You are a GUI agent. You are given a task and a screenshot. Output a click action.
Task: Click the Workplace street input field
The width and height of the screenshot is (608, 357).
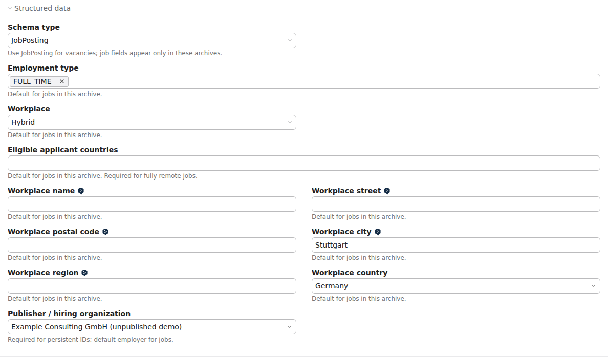[455, 204]
